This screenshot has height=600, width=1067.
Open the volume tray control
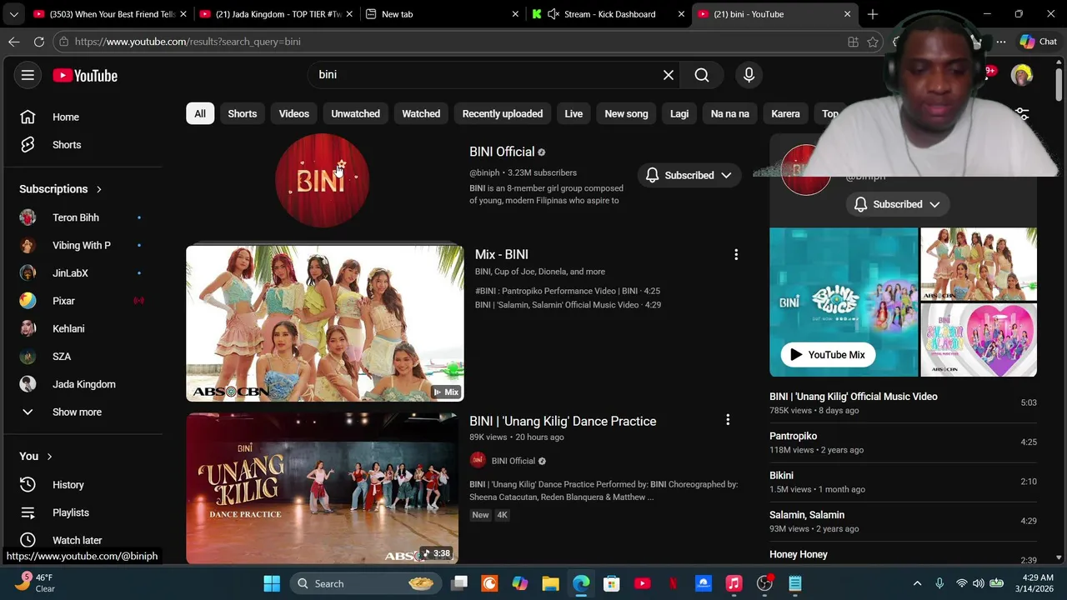[x=979, y=583]
